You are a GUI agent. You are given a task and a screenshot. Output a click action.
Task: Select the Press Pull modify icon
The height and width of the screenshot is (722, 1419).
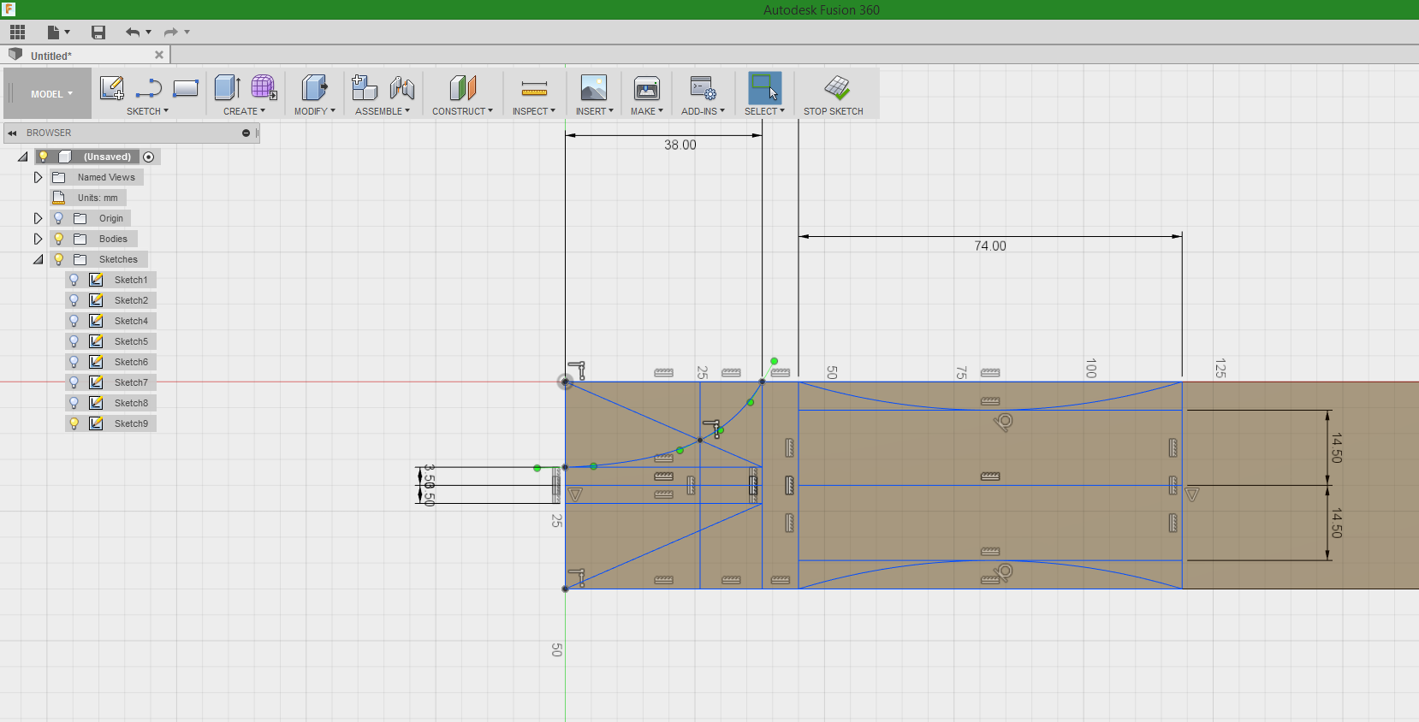click(314, 87)
